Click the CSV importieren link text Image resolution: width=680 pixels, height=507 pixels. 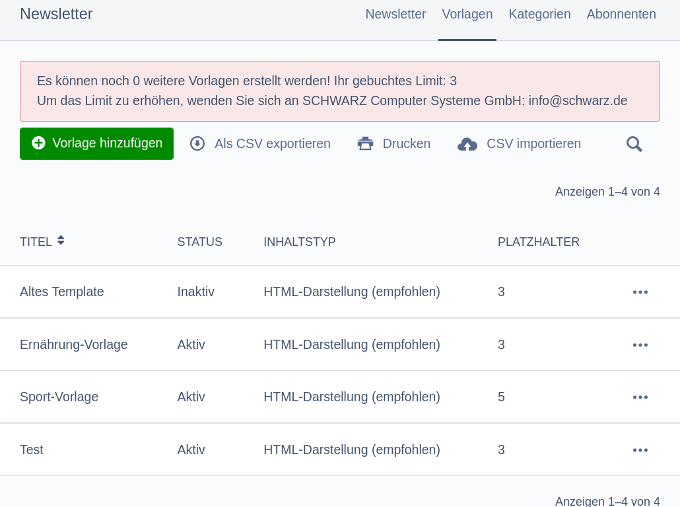point(533,143)
